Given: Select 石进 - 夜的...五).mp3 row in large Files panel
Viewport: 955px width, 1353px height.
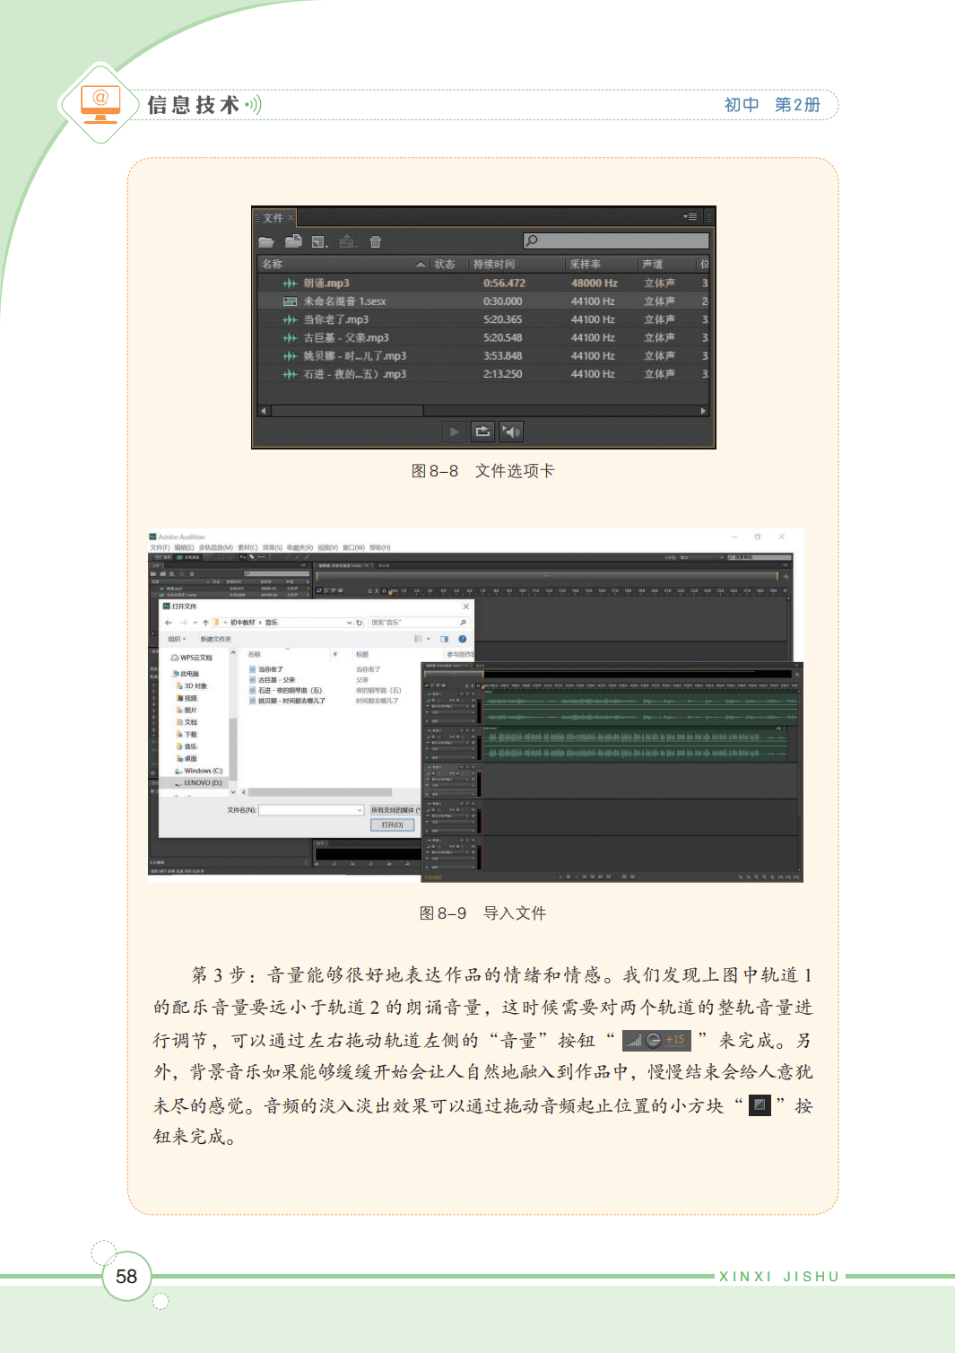Looking at the screenshot, I should [482, 374].
